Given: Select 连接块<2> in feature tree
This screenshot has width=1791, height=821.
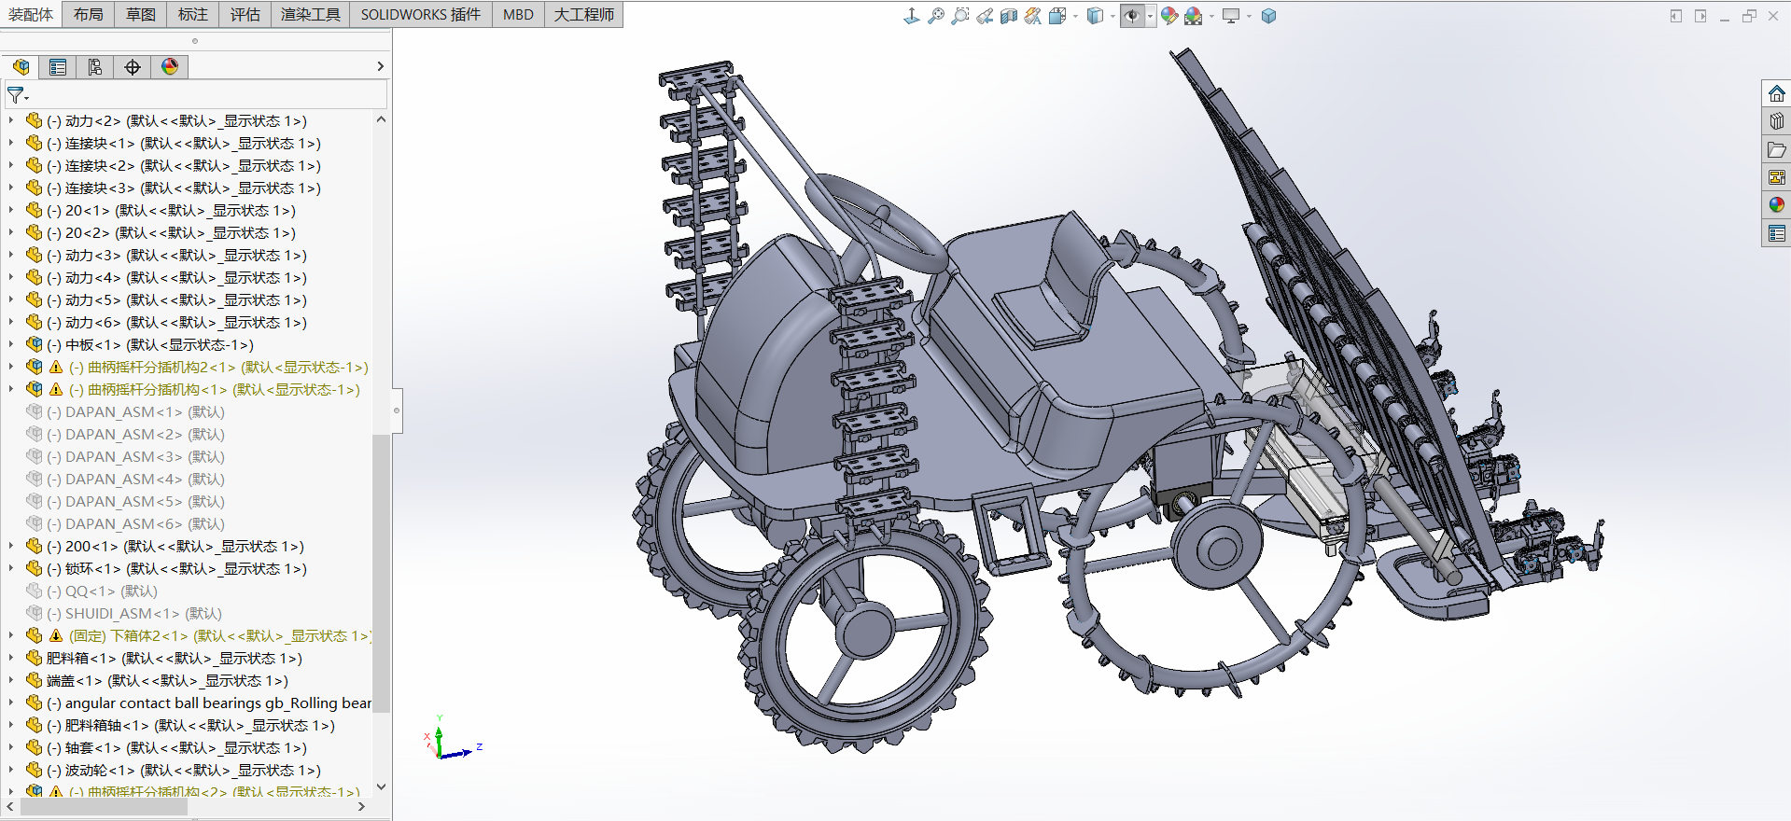Looking at the screenshot, I should pos(174,165).
